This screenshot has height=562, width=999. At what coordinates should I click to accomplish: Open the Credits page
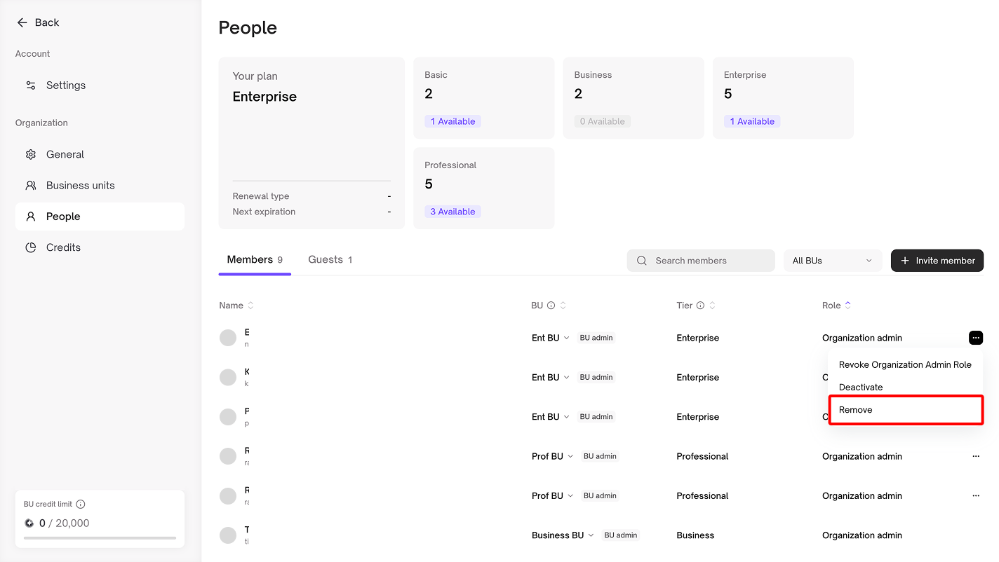(x=63, y=247)
